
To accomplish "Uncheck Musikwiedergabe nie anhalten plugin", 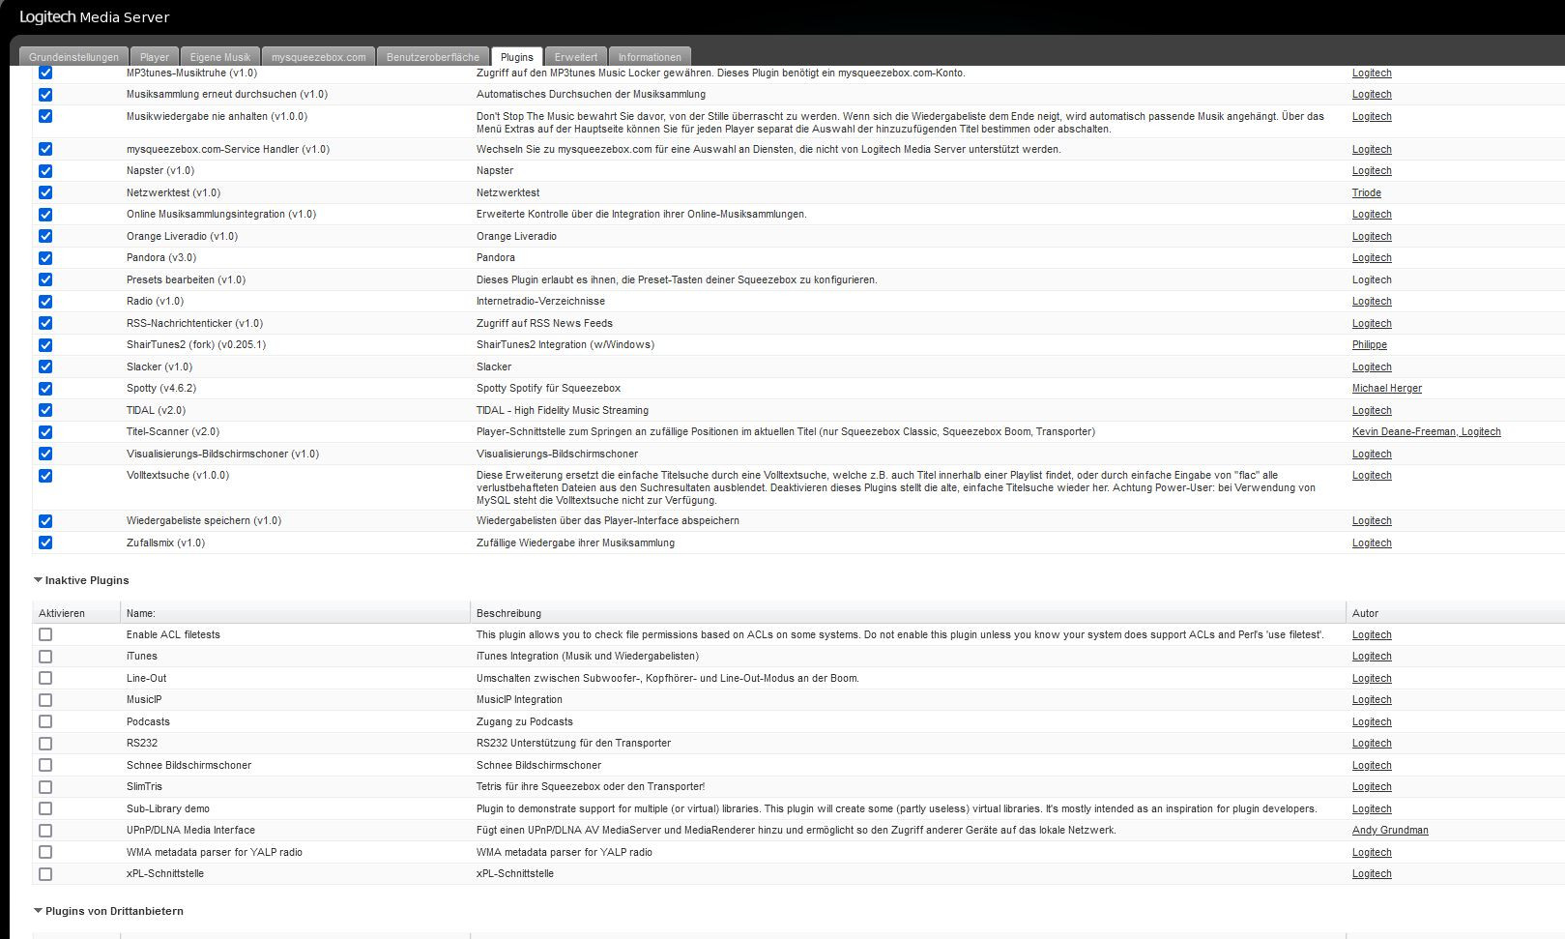I will pyautogui.click(x=45, y=116).
